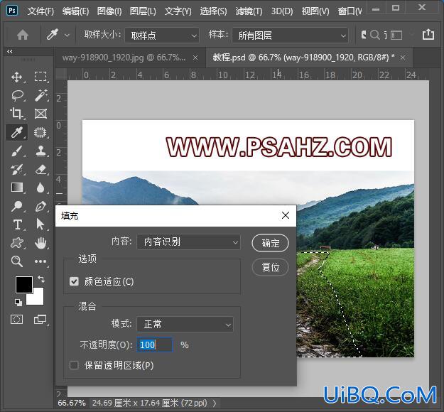This screenshot has height=412, width=444.
Task: Open the 文件(F) menu
Action: (40, 11)
